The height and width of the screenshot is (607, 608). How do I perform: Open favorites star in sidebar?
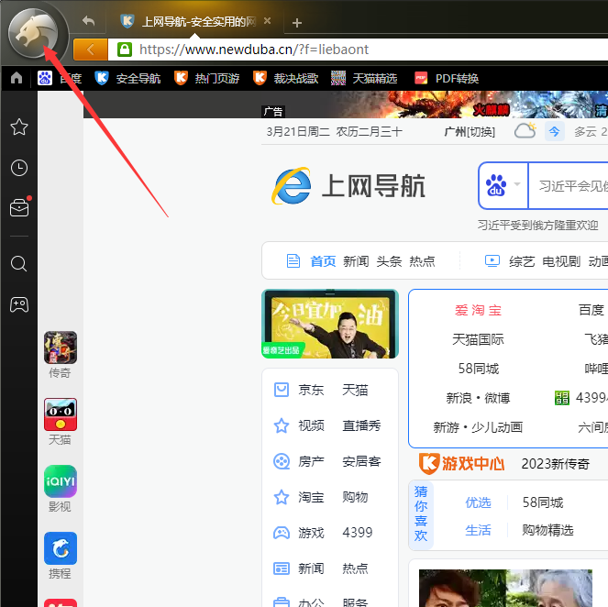click(19, 127)
